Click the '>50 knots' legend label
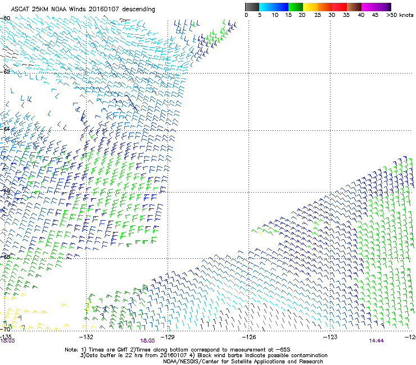Image resolution: width=416 pixels, height=365 pixels. (400, 15)
